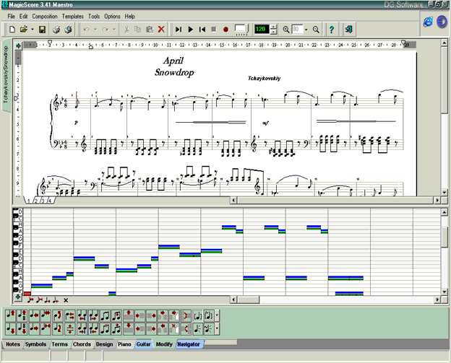
Task: Open the Help menu
Action: coord(129,17)
